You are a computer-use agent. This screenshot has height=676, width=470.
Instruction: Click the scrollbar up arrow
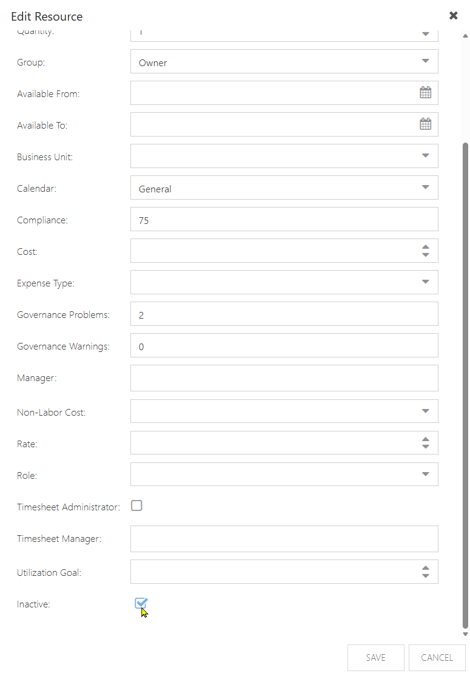pyautogui.click(x=465, y=36)
